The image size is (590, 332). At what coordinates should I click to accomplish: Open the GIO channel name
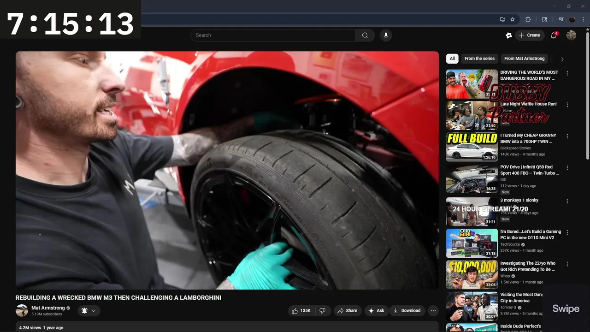(x=503, y=180)
